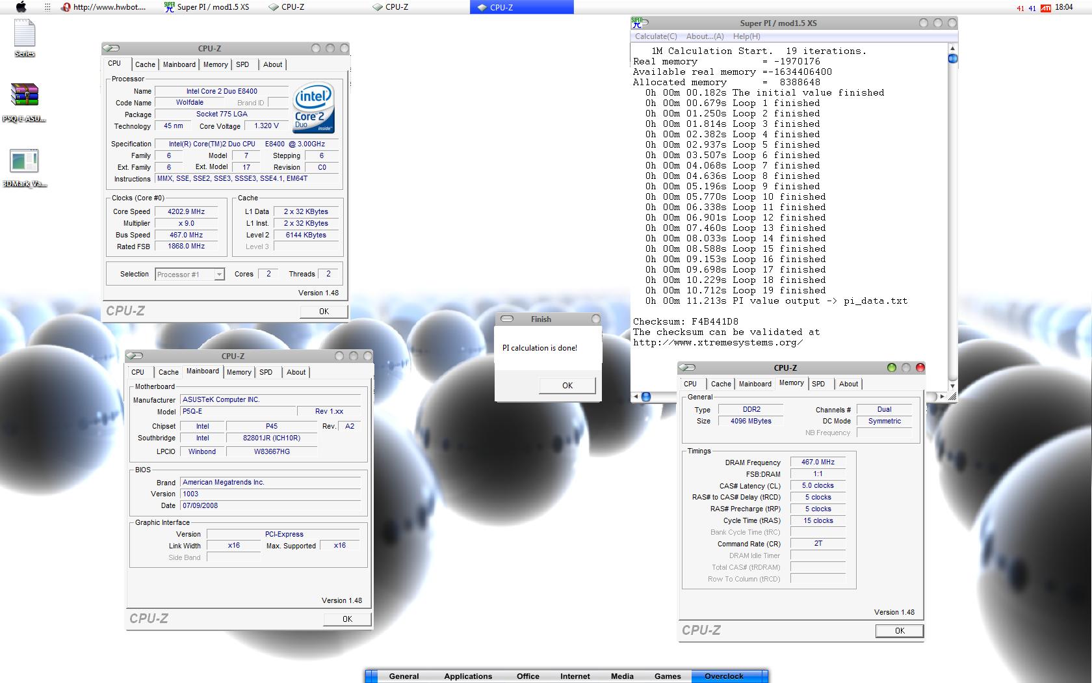Confirm OK in PI calculation done dialog
The height and width of the screenshot is (683, 1092).
(567, 386)
